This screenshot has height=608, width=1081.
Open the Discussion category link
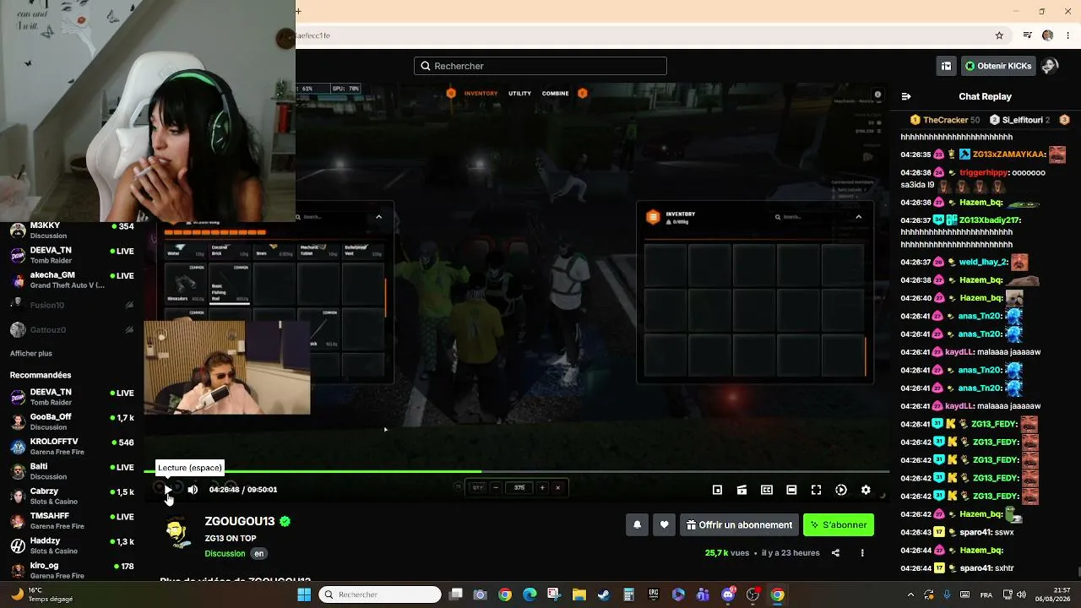click(x=225, y=554)
